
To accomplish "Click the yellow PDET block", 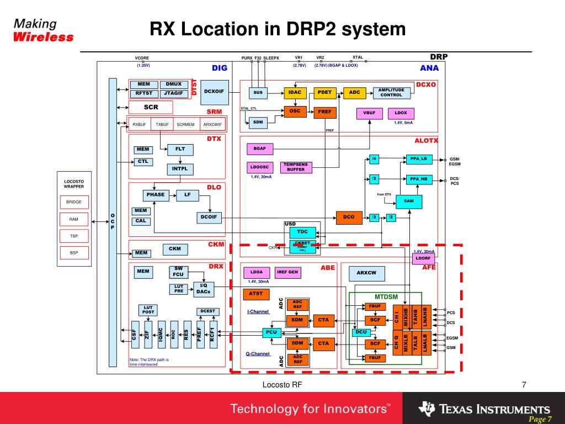I will [x=324, y=93].
